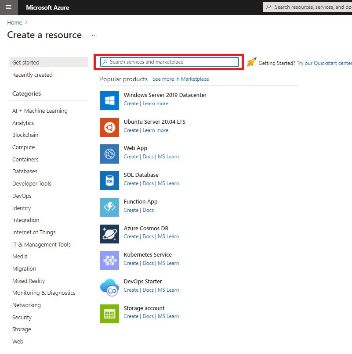Open the Networking category
This screenshot has height=354, width=352.
pyautogui.click(x=26, y=305)
